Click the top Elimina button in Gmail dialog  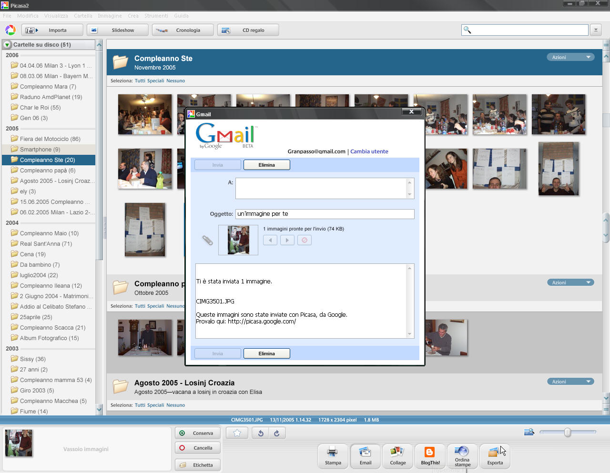(267, 165)
